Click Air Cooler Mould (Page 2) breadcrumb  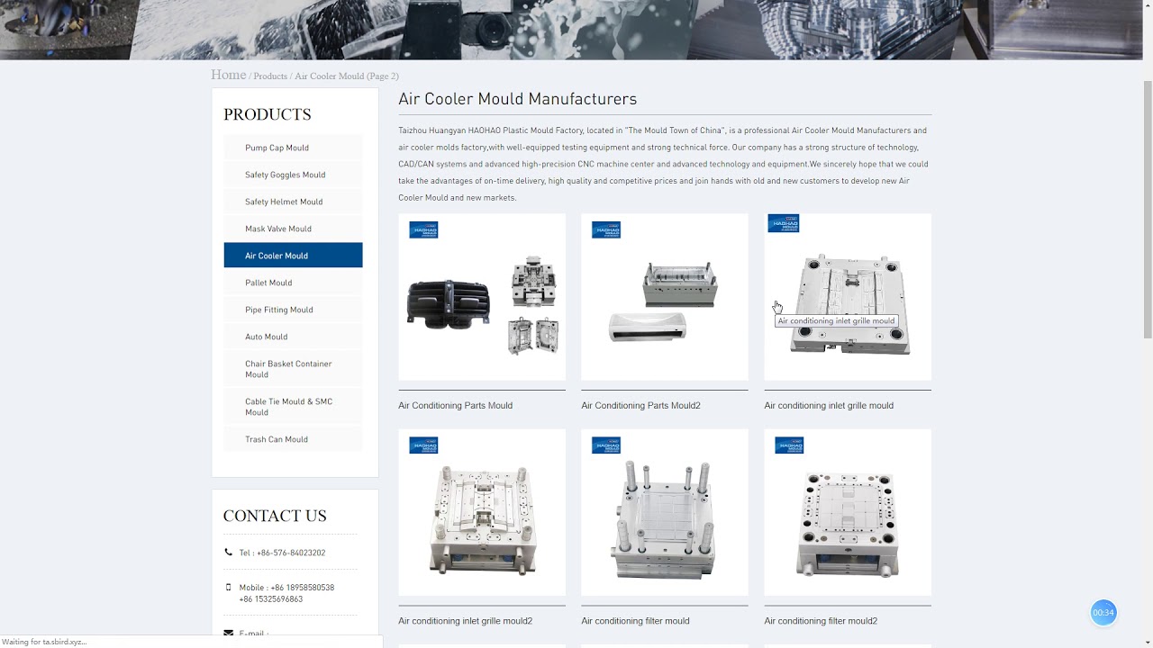tap(347, 76)
